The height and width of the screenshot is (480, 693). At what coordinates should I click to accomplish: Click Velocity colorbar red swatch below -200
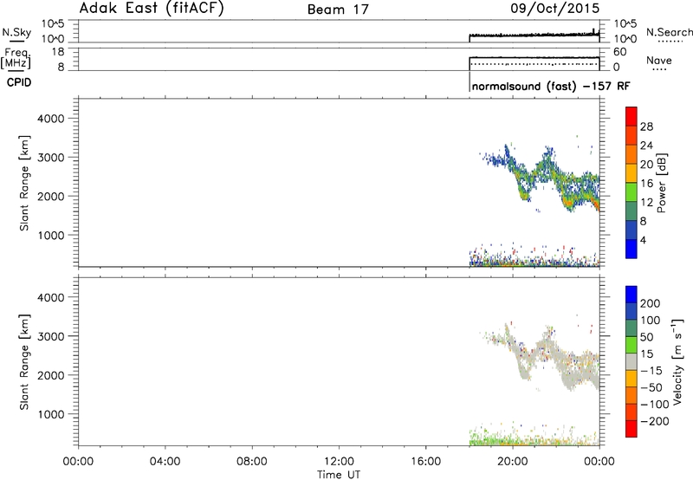click(x=631, y=429)
